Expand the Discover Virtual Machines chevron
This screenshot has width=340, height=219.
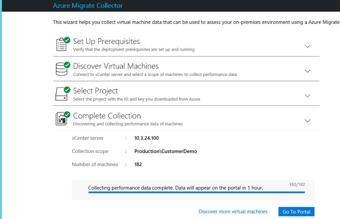(x=308, y=71)
